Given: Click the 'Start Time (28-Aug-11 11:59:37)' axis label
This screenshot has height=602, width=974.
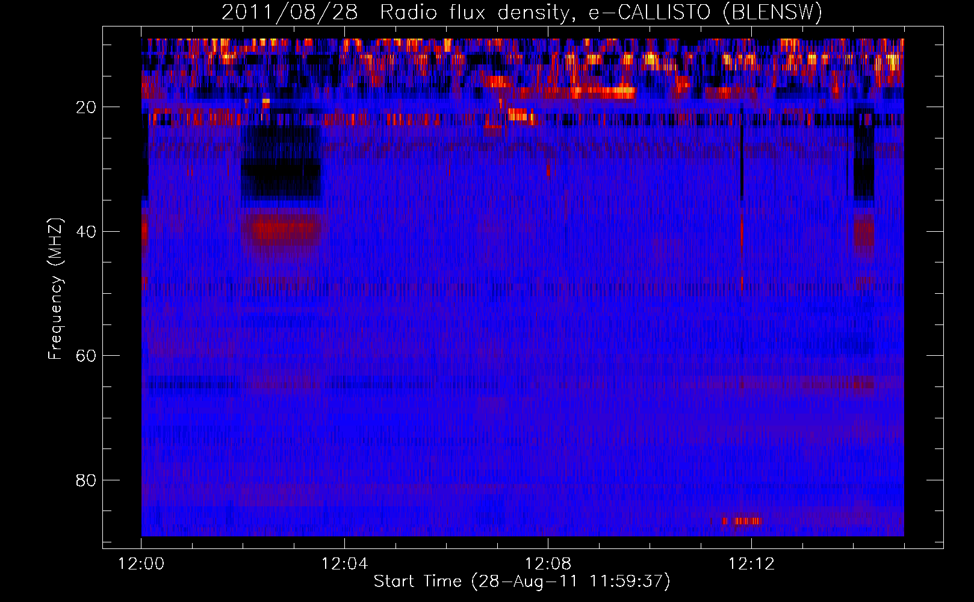Looking at the screenshot, I should (x=522, y=581).
